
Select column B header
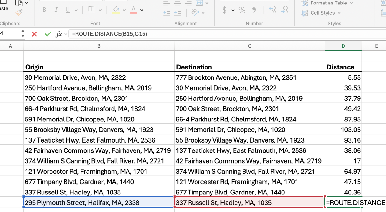tap(99, 46)
